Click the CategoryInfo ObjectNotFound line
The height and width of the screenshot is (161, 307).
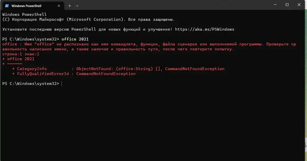pyautogui.click(x=118, y=69)
